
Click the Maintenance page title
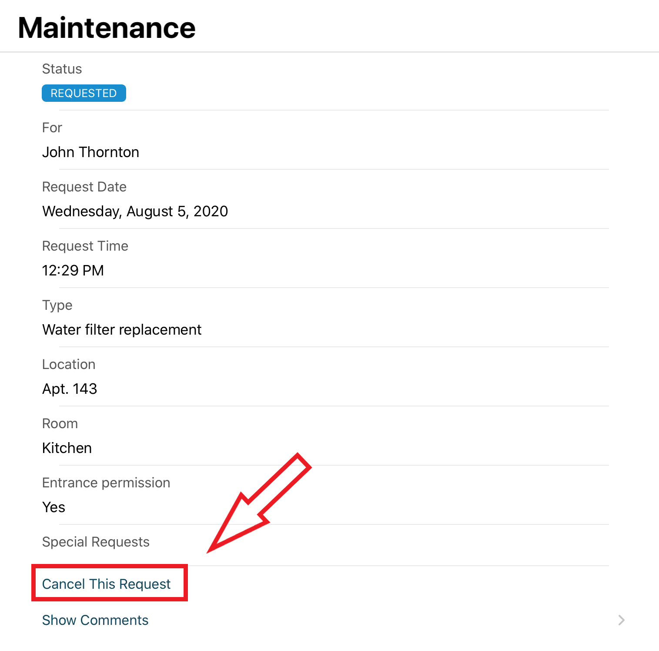pyautogui.click(x=107, y=28)
